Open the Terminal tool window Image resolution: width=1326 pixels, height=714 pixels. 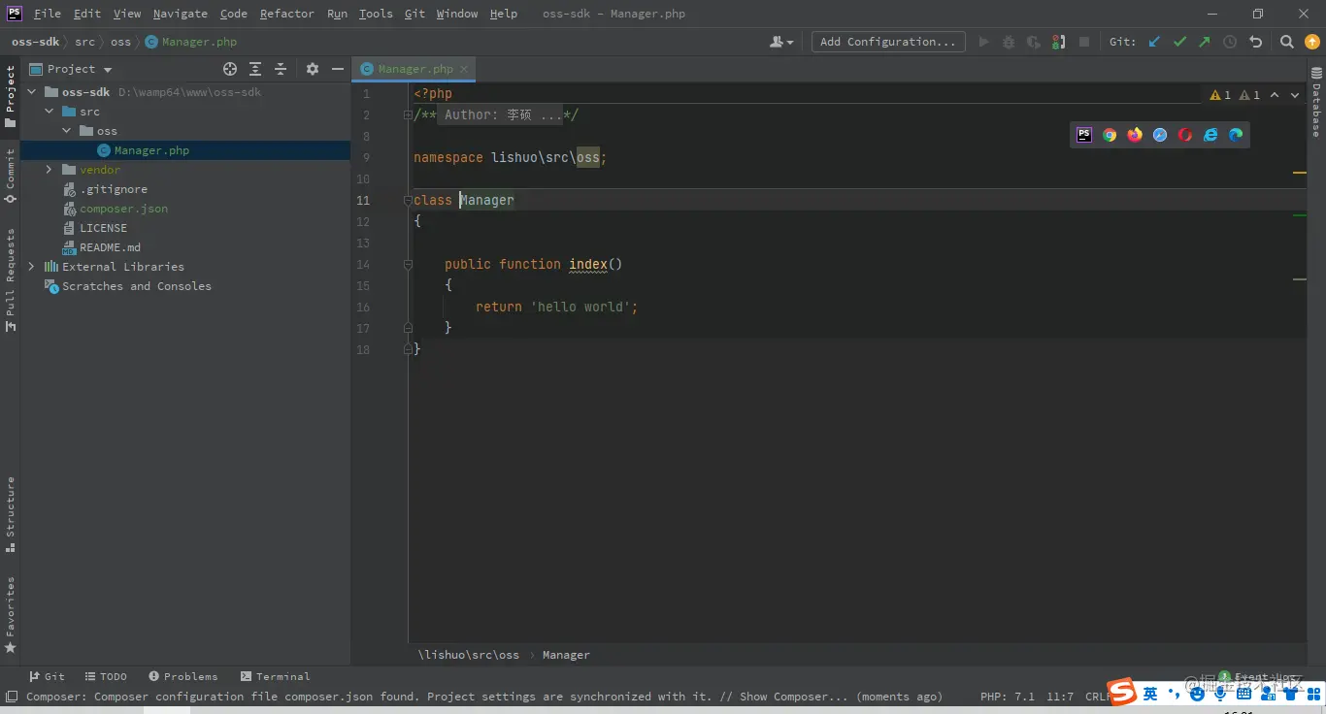tap(276, 676)
